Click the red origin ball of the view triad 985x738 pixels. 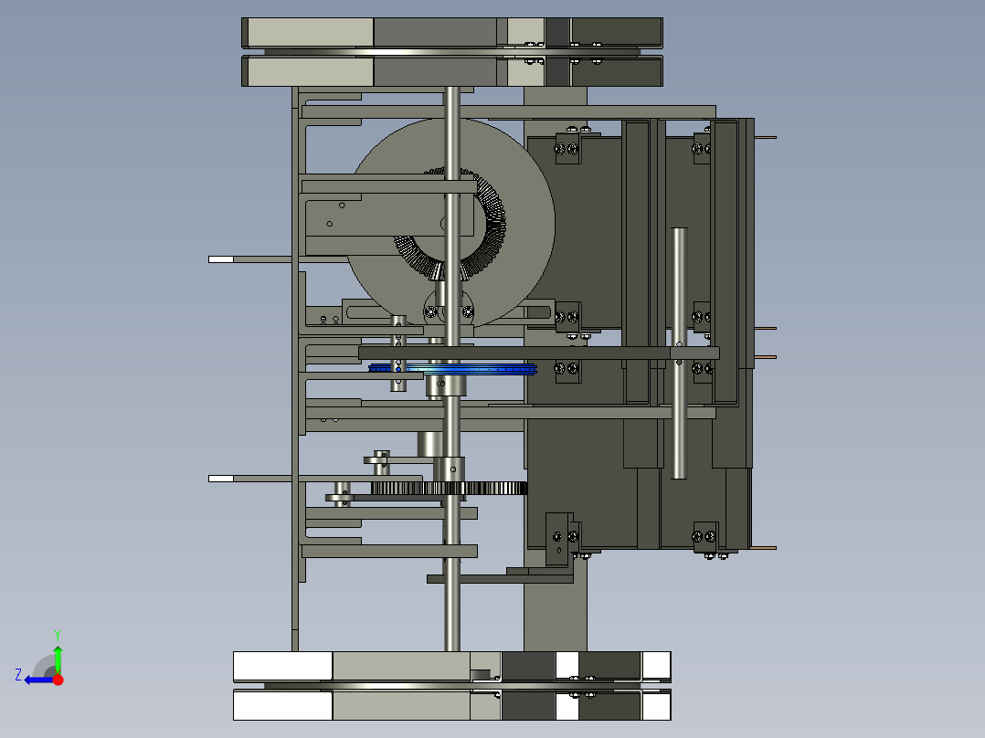tap(58, 680)
